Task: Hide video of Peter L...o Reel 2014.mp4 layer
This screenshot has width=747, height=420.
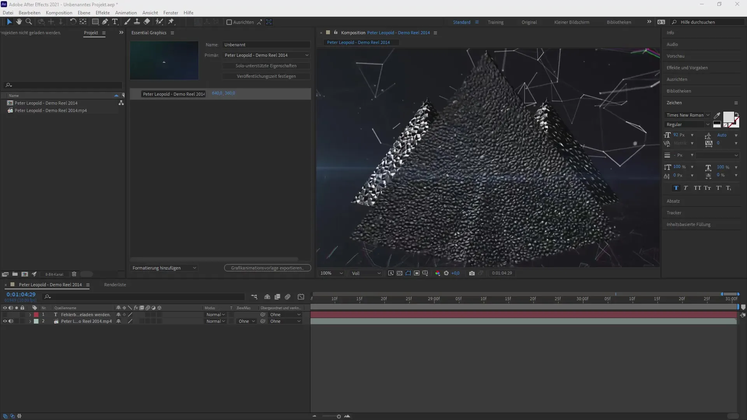Action: [5, 321]
